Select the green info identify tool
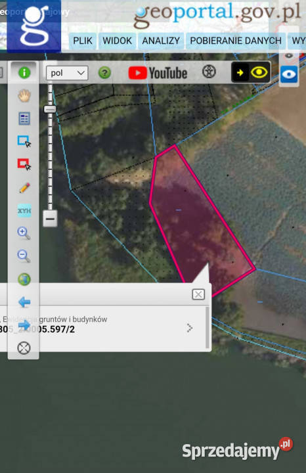This screenshot has width=306, height=473. 24,73
